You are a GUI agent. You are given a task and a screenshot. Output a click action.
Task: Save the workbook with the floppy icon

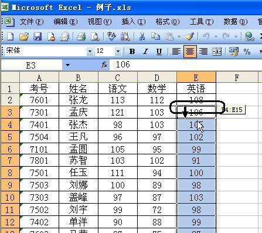38,36
